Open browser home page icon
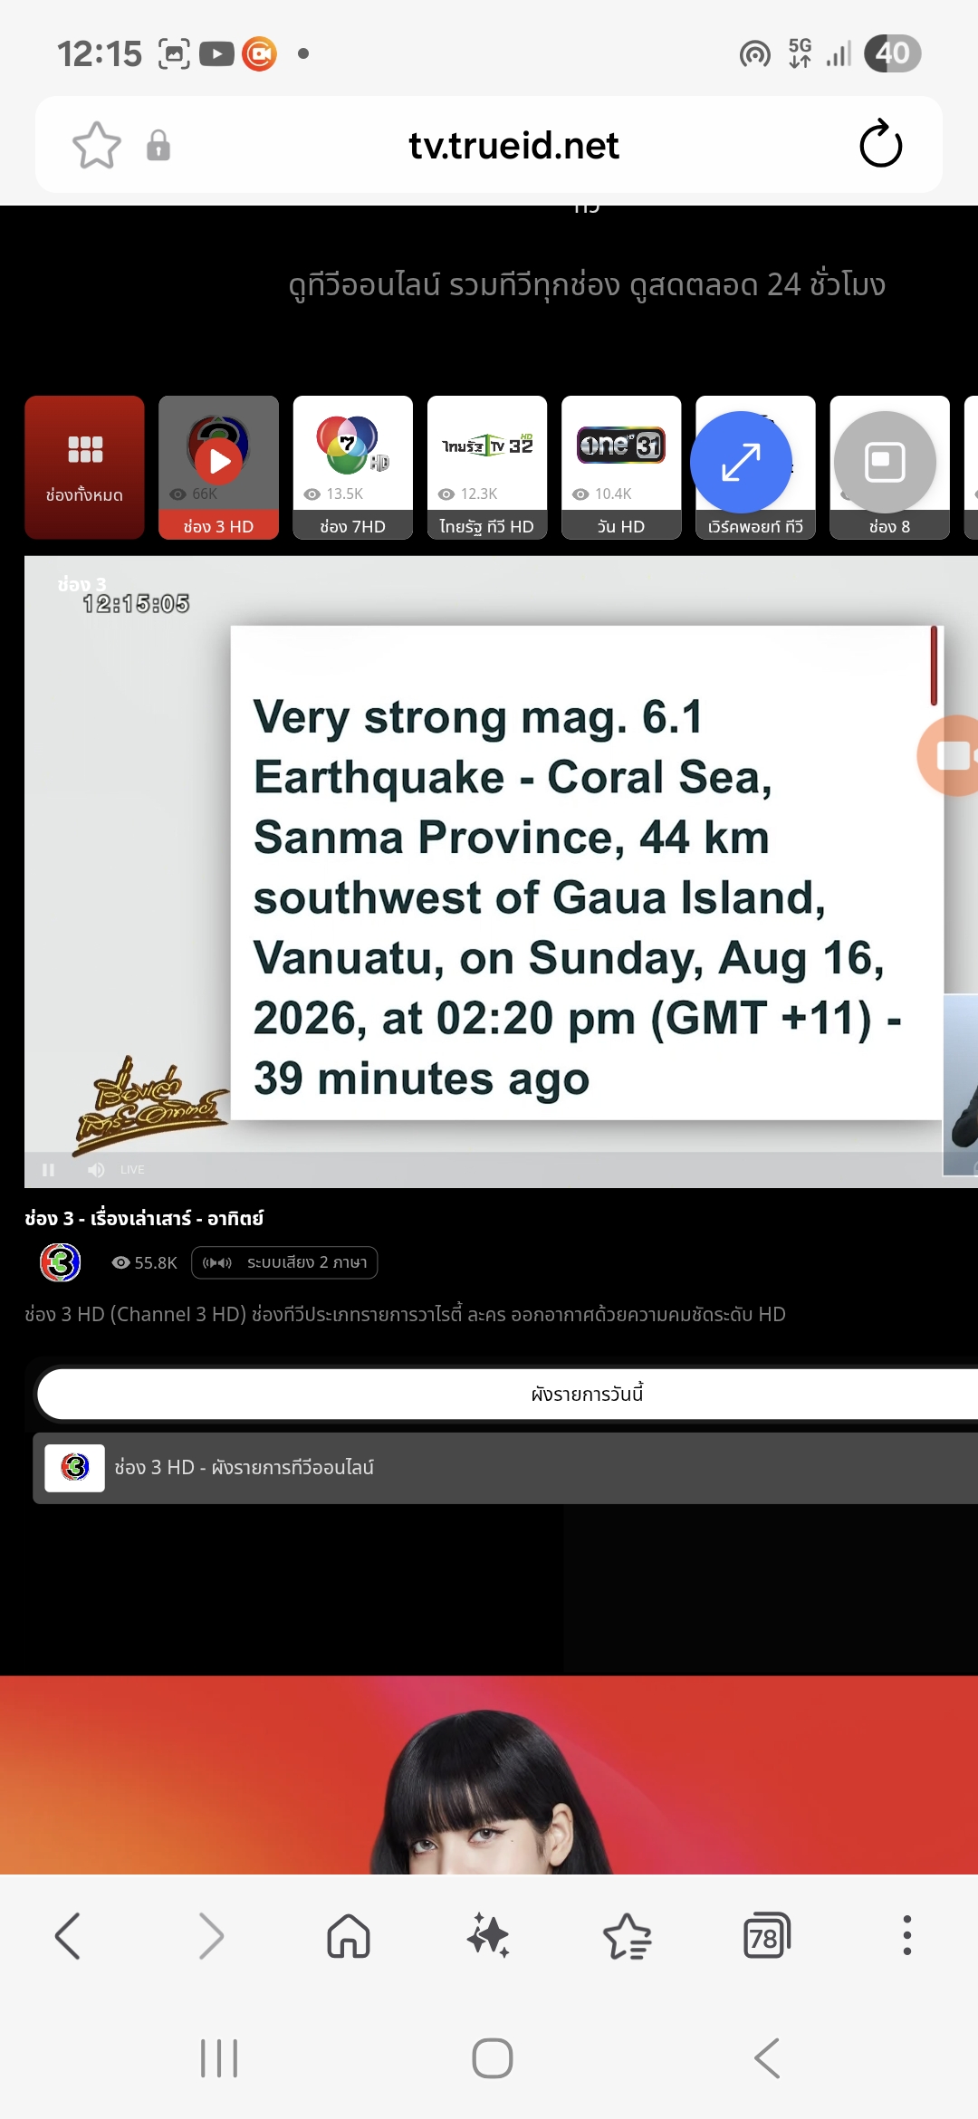The width and height of the screenshot is (978, 2119). coord(349,1936)
